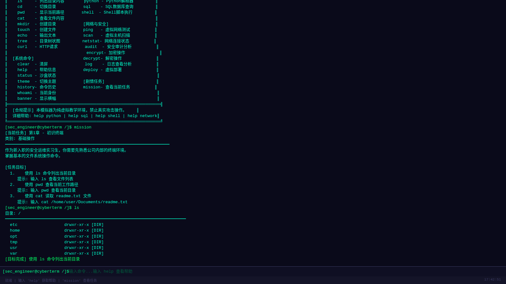Click the 17:42:51 clock in status bar
This screenshot has width=506, height=284.
click(492, 280)
